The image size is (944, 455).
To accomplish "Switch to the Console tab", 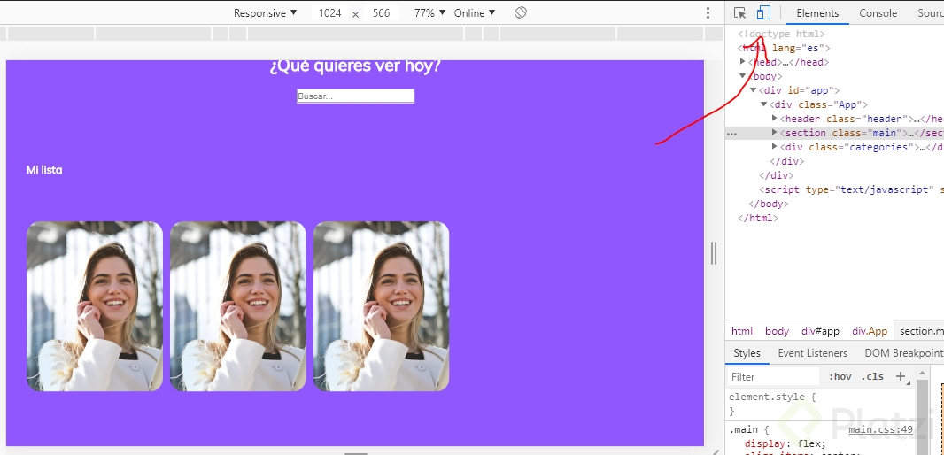I will pos(878,12).
